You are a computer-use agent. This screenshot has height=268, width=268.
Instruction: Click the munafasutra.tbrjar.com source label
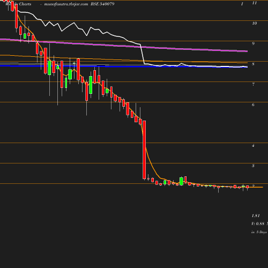66,4
